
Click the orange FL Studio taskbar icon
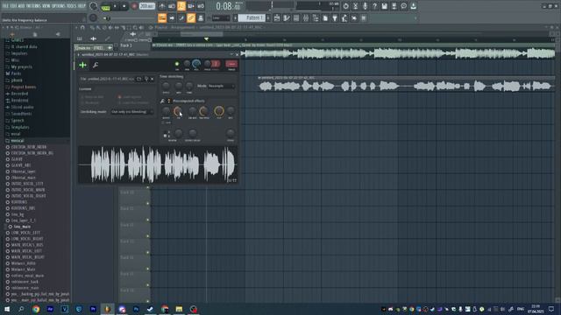point(107,309)
